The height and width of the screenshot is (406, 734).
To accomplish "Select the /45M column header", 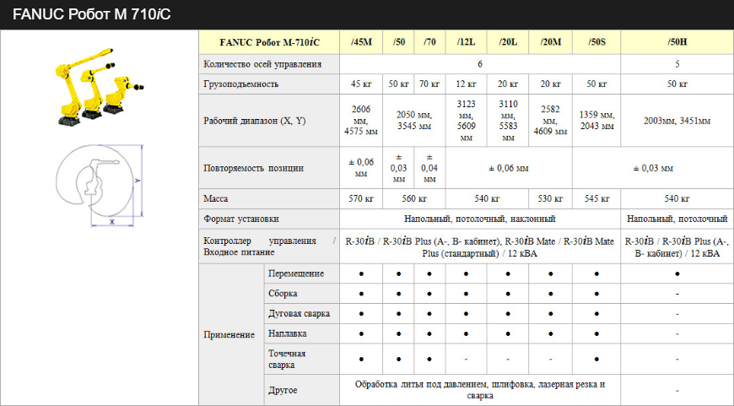I will pos(361,42).
